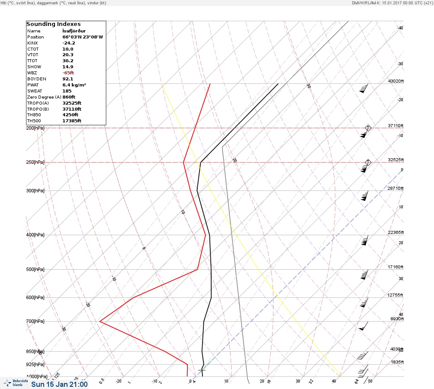434x389 pixels.
Task: Click BOYDEN value 92.1
Action: [x=68, y=79]
